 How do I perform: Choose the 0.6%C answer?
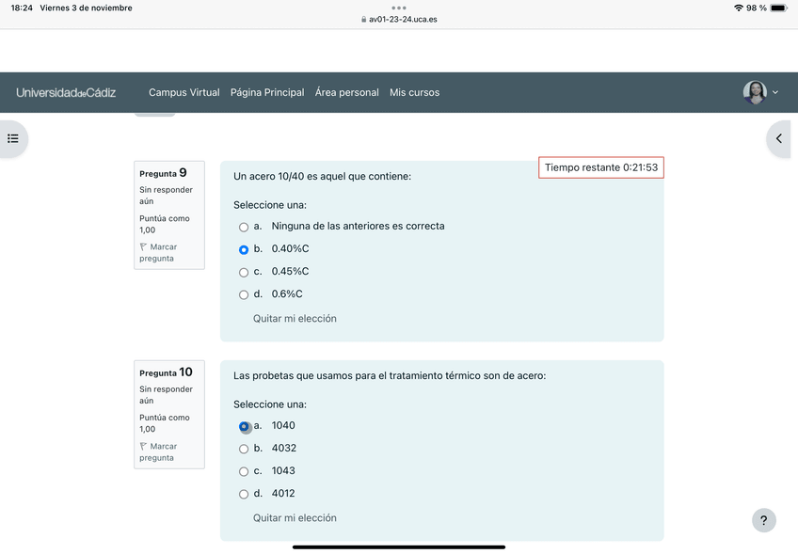244,294
